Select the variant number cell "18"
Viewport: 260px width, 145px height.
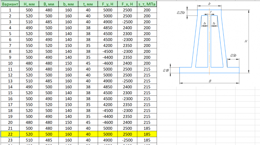pos(10,111)
